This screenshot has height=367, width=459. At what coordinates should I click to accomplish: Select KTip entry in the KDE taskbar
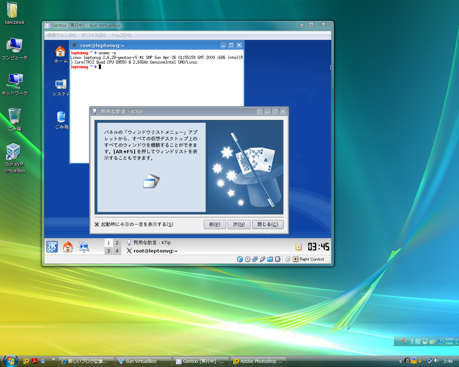pos(149,243)
